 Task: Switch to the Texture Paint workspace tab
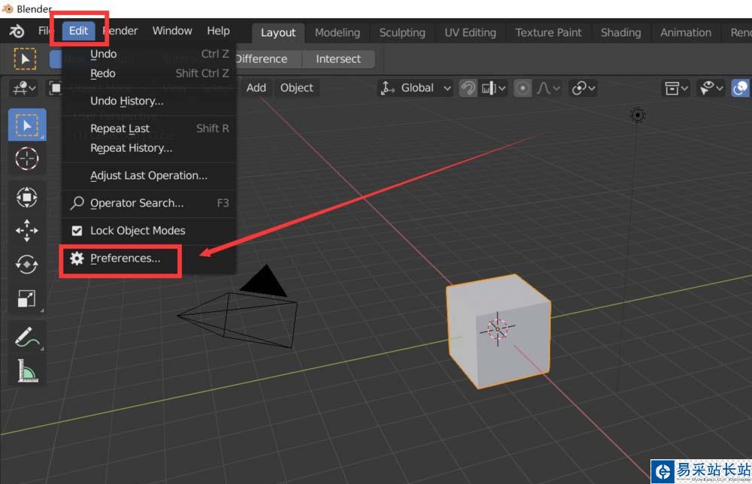548,32
